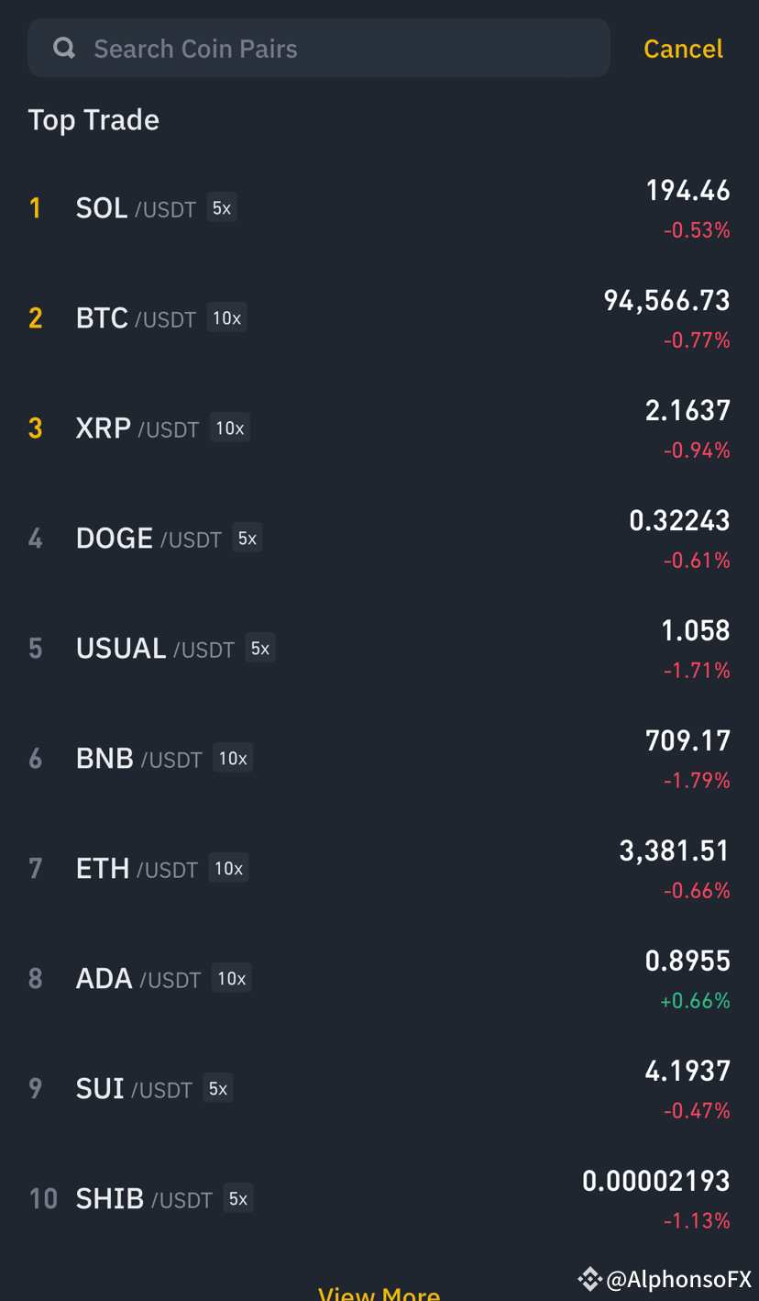This screenshot has width=759, height=1301.
Task: Choose the ADA/USDT pair
Action: coord(379,979)
